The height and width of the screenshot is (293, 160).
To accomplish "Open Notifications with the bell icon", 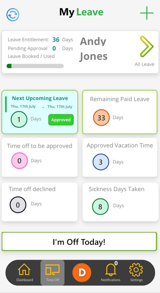I will 111,270.
